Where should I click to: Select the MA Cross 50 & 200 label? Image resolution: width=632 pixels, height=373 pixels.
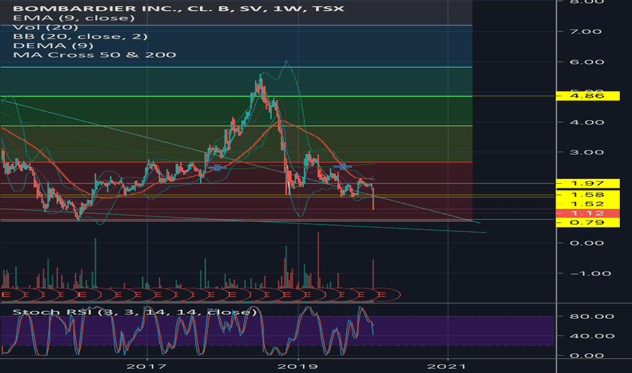point(94,55)
